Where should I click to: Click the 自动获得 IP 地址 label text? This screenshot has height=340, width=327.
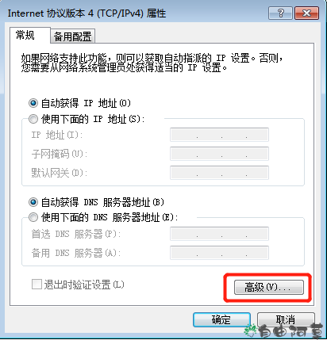click(x=86, y=103)
